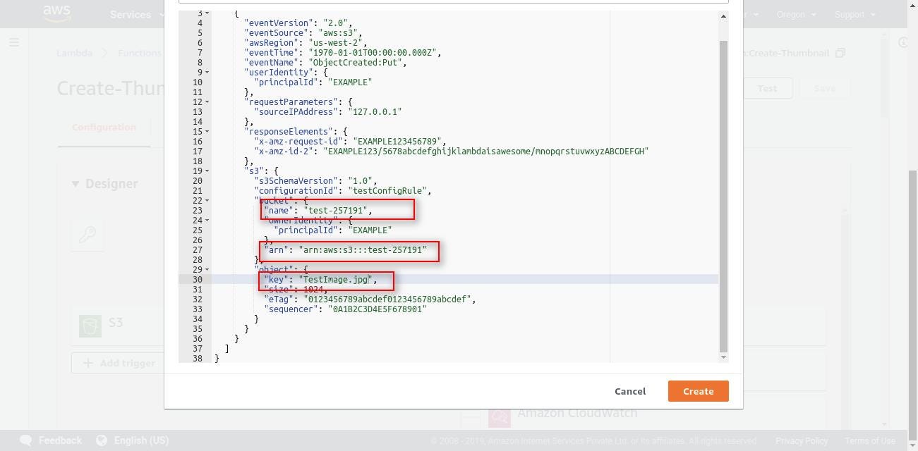This screenshot has width=918, height=451.
Task: Click the eTag value on line 32
Action: pos(387,299)
